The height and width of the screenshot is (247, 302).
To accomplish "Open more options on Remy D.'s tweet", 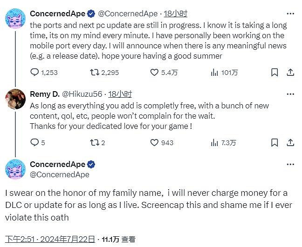I will (290, 94).
